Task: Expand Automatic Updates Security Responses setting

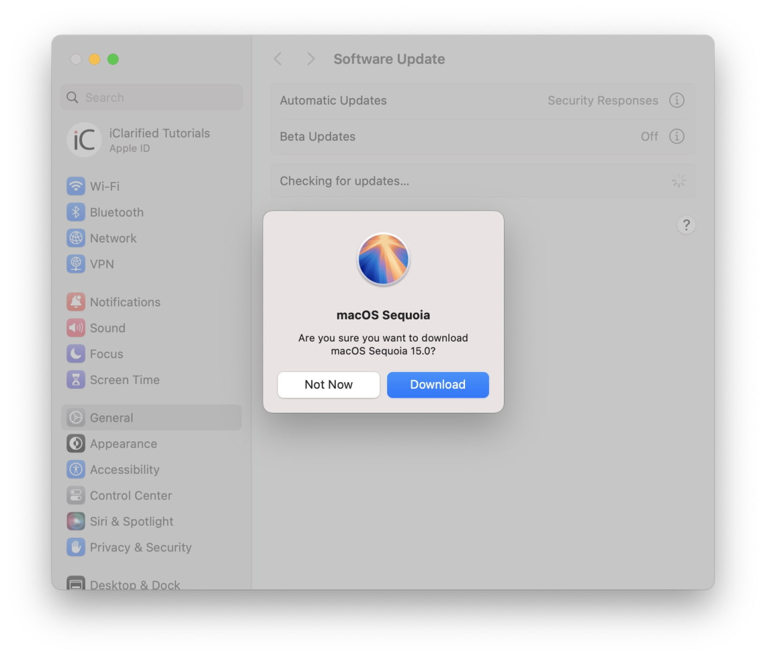Action: (x=603, y=100)
